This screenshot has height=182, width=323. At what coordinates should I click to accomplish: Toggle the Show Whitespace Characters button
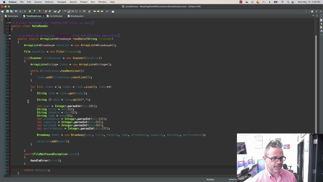point(80,11)
